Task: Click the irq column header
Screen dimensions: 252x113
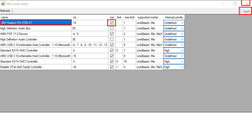Action: [x=90, y=17]
